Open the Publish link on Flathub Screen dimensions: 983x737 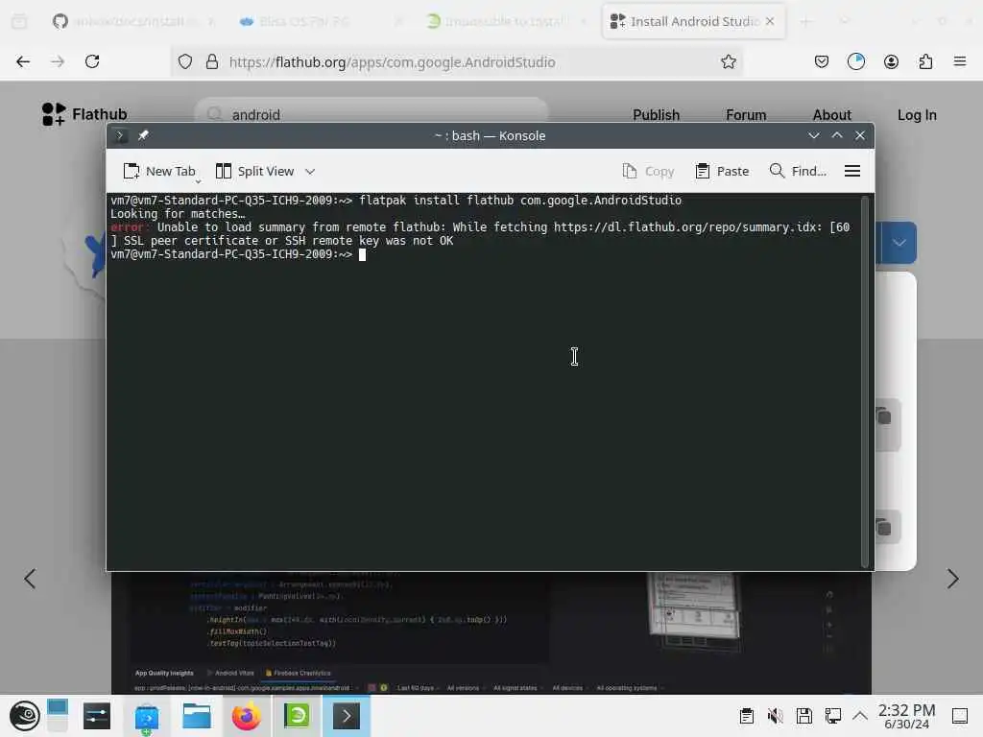(x=656, y=115)
